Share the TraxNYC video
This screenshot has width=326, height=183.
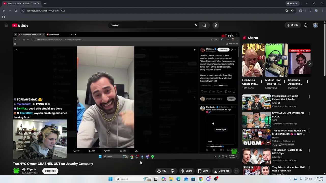point(186,171)
